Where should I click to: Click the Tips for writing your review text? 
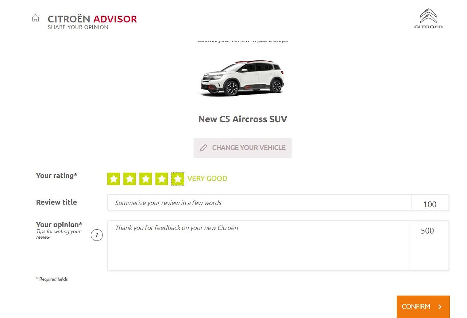(58, 234)
